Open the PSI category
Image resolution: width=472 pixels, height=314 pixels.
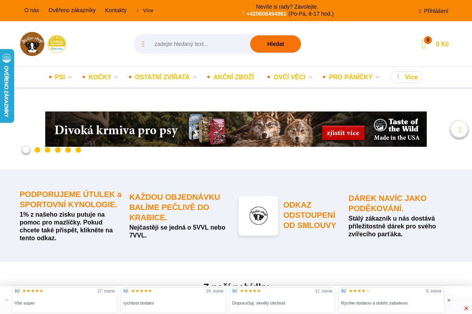60,77
